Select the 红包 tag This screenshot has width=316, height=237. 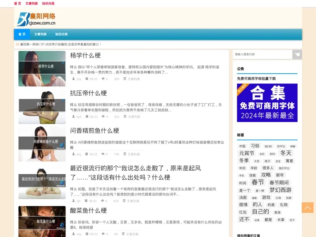click(x=243, y=212)
